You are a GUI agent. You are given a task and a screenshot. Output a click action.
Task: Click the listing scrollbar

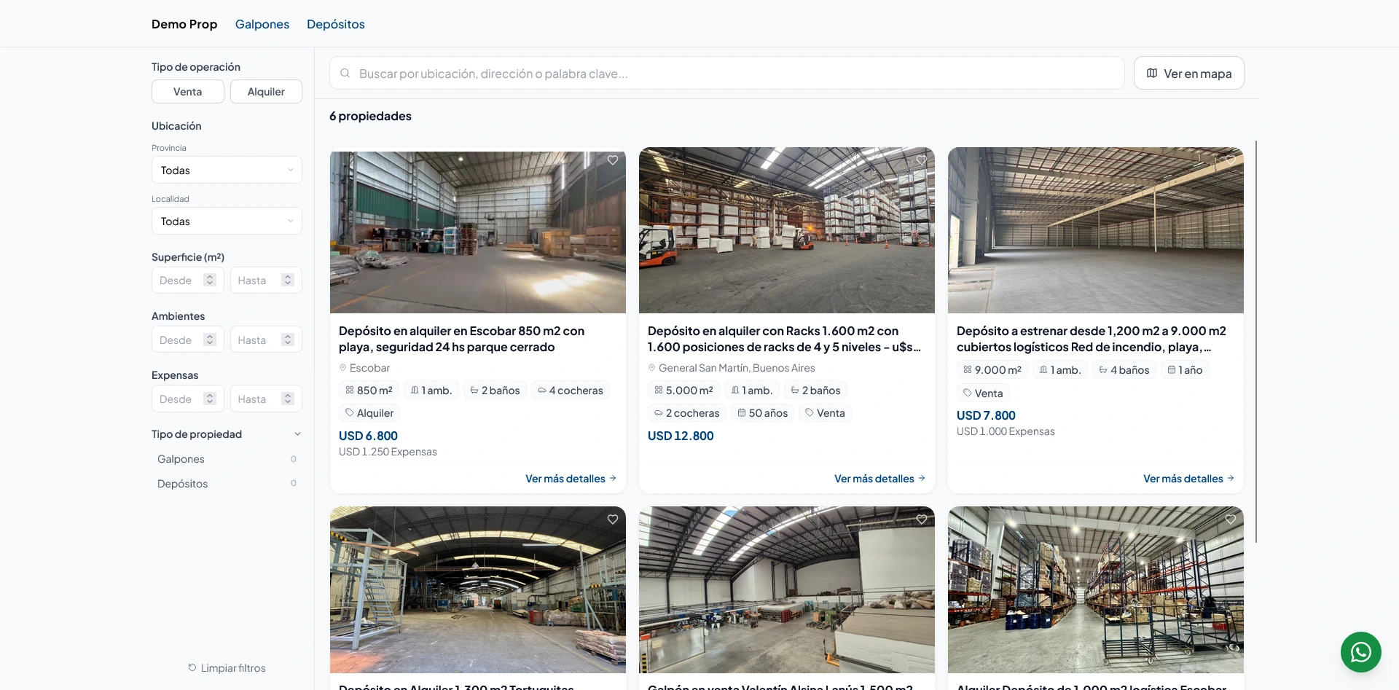pyautogui.click(x=1256, y=342)
